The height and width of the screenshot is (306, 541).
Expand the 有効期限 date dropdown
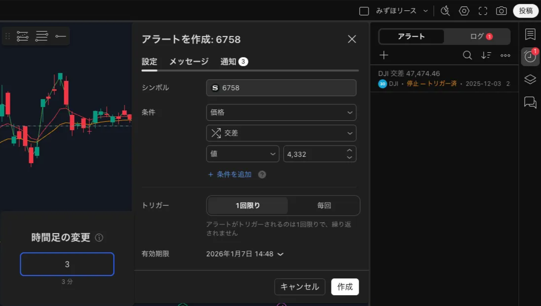click(245, 254)
